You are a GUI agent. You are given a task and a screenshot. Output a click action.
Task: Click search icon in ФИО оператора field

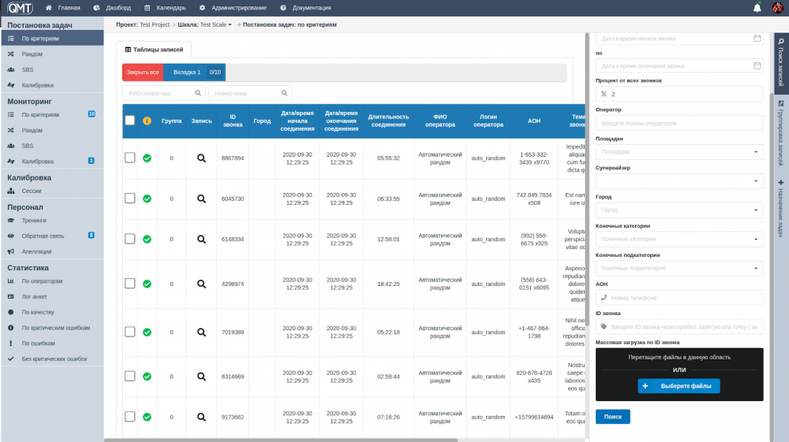[198, 93]
